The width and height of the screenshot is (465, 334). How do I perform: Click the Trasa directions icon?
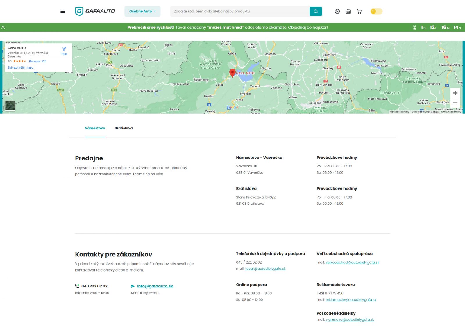[64, 50]
